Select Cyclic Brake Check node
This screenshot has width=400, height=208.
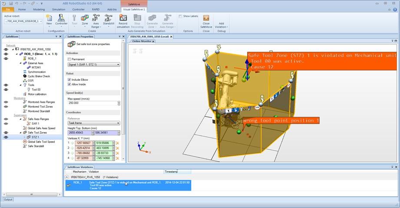click(39, 76)
